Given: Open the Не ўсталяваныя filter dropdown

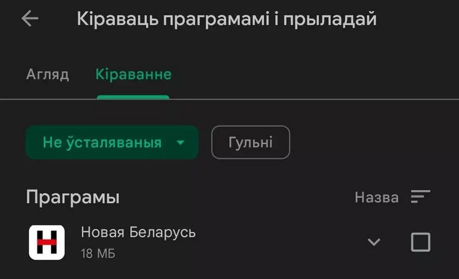Looking at the screenshot, I should point(112,142).
